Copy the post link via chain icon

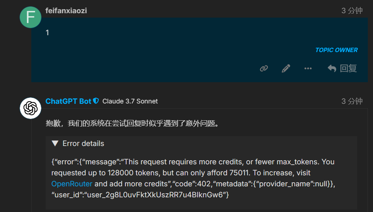(264, 69)
